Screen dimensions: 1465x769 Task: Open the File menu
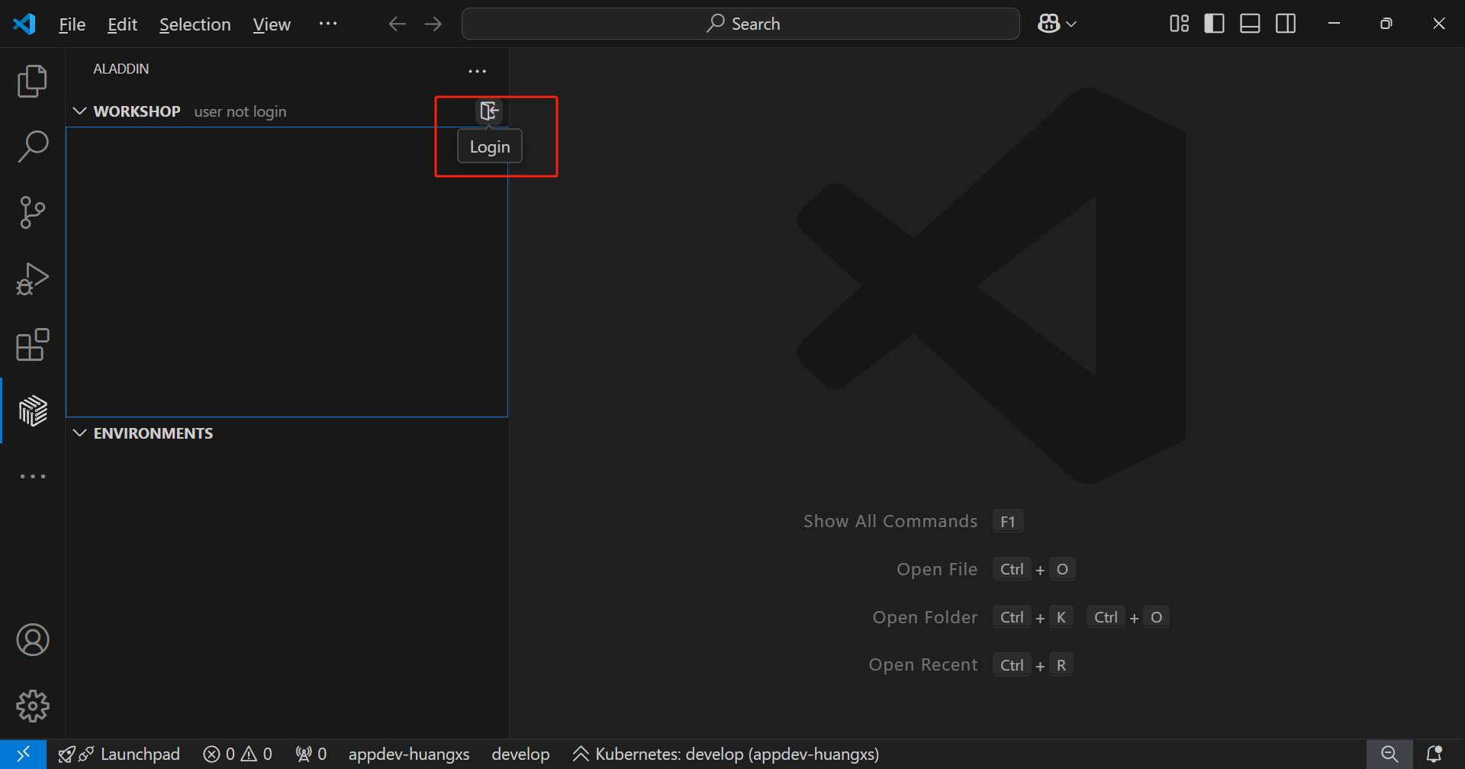click(x=72, y=24)
